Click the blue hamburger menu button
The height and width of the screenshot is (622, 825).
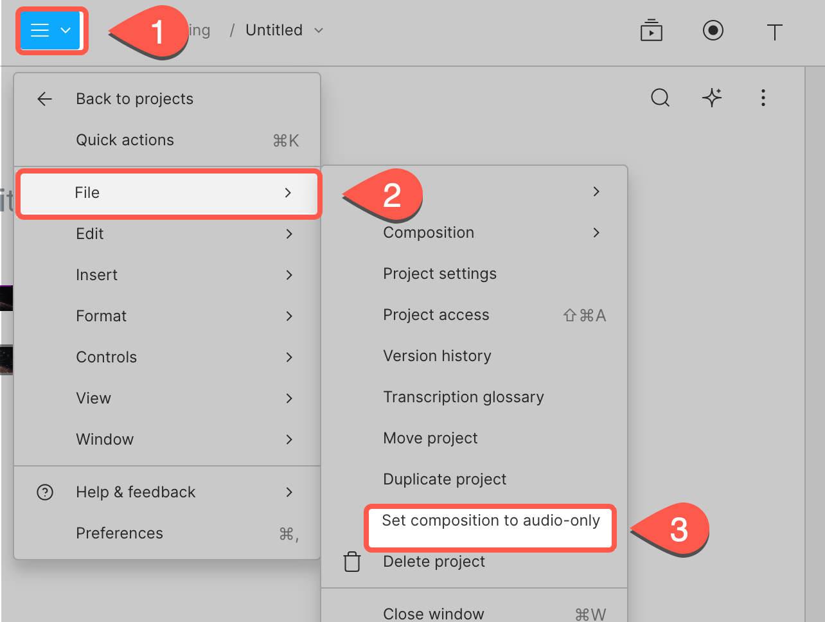(50, 31)
